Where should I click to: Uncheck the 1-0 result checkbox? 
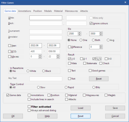point(69,59)
